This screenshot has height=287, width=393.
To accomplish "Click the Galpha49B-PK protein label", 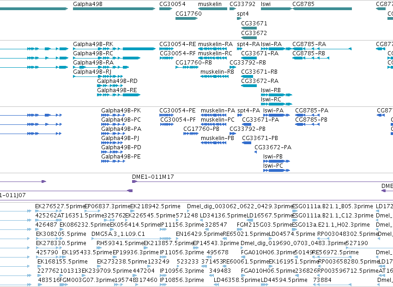I will pyautogui.click(x=121, y=111).
